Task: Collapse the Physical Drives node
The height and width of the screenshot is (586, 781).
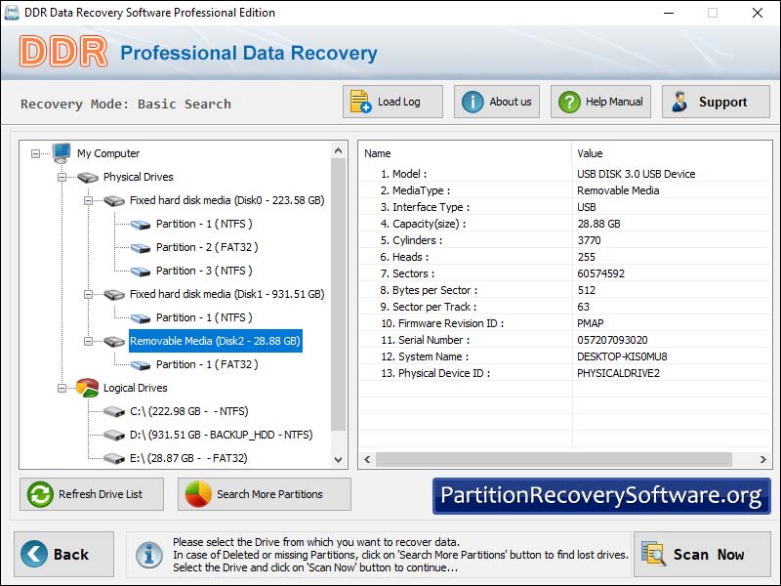Action: 62,177
